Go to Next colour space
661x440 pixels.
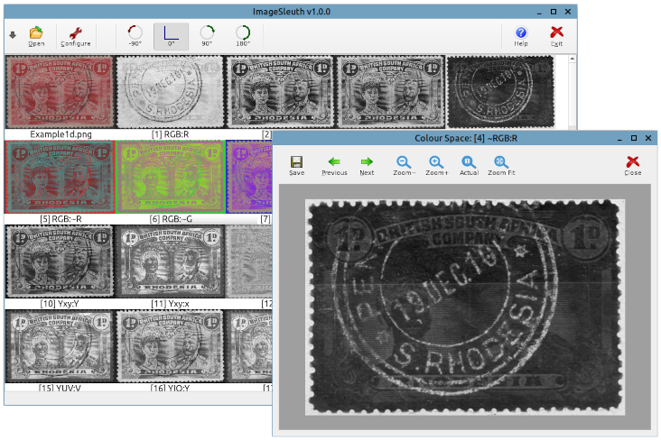pos(367,166)
